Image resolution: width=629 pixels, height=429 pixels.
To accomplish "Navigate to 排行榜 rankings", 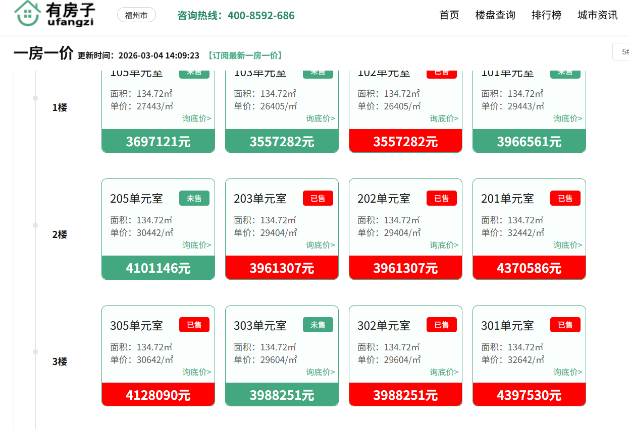I will pos(546,15).
